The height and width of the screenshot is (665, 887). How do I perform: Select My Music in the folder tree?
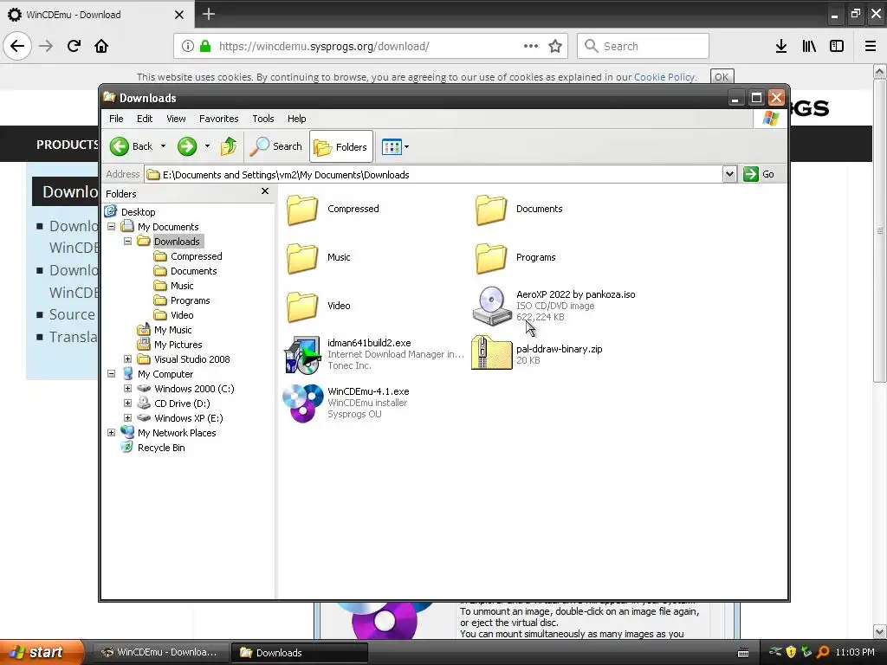pos(172,330)
